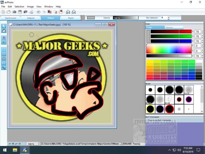This screenshot has width=205, height=154.
Task: Select the tiny dot brush preset
Action: click(x=189, y=109)
